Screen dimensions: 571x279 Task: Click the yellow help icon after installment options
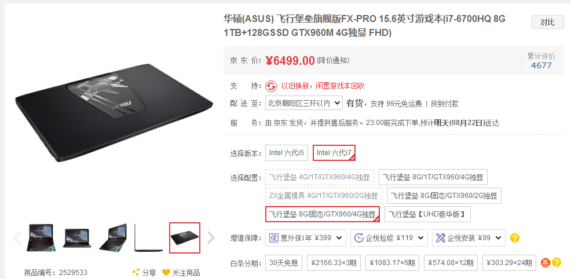[557, 262]
